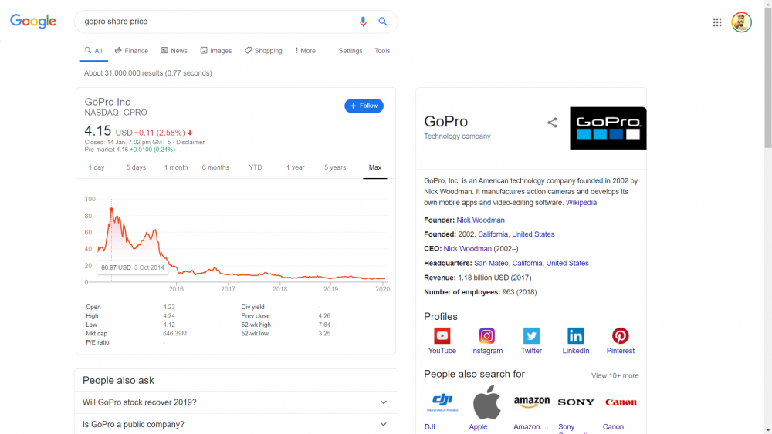Open GoPro's Instagram profile icon
This screenshot has height=434, width=772.
coord(486,335)
